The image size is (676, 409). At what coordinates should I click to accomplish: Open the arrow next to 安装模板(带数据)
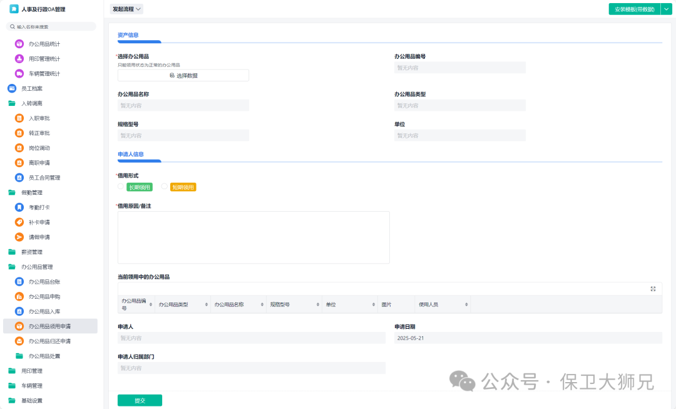tap(666, 9)
